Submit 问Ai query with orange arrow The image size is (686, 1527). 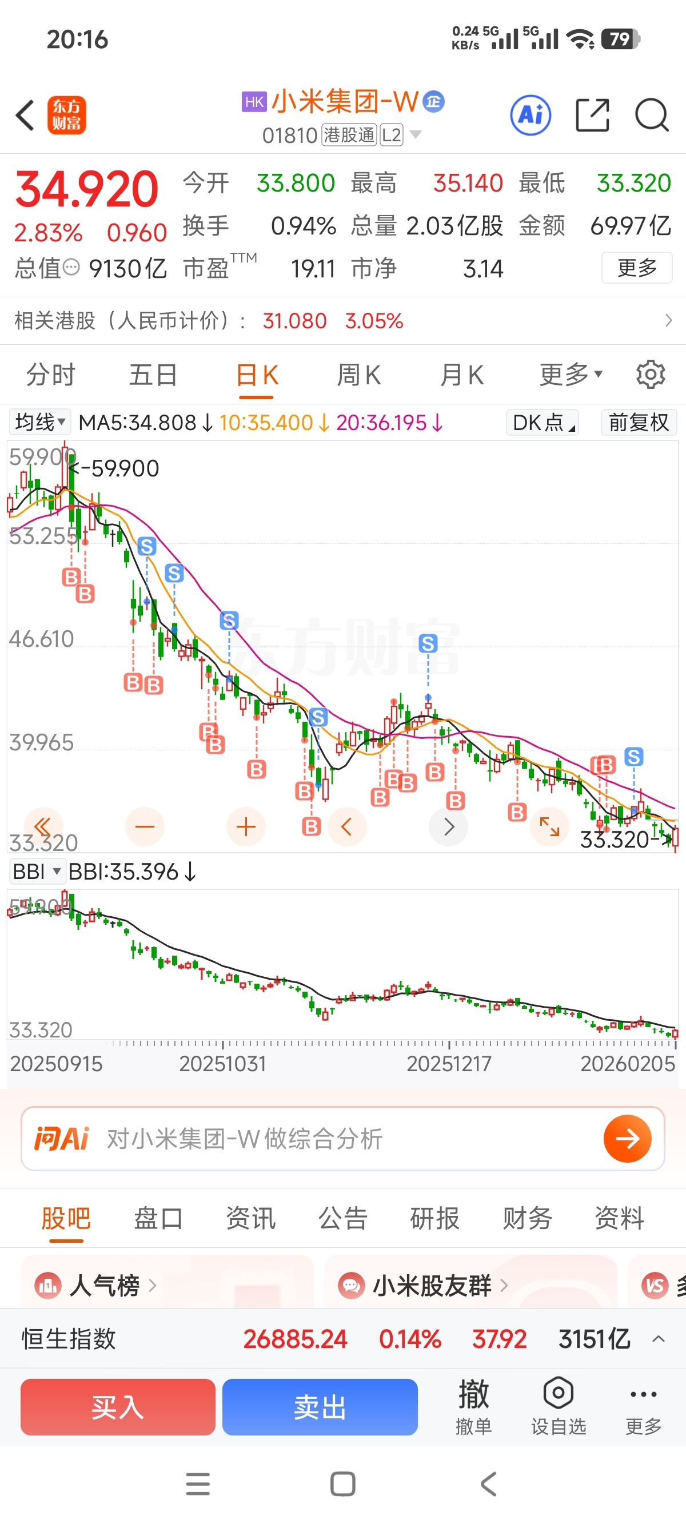pyautogui.click(x=627, y=1138)
